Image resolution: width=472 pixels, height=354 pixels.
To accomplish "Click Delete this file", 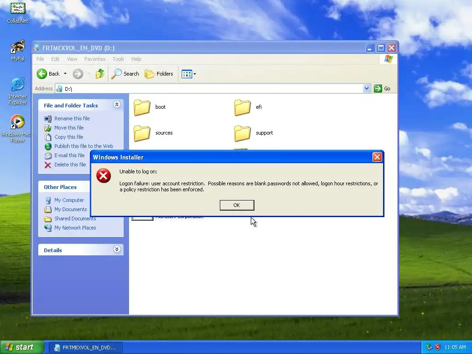I will click(x=70, y=165).
